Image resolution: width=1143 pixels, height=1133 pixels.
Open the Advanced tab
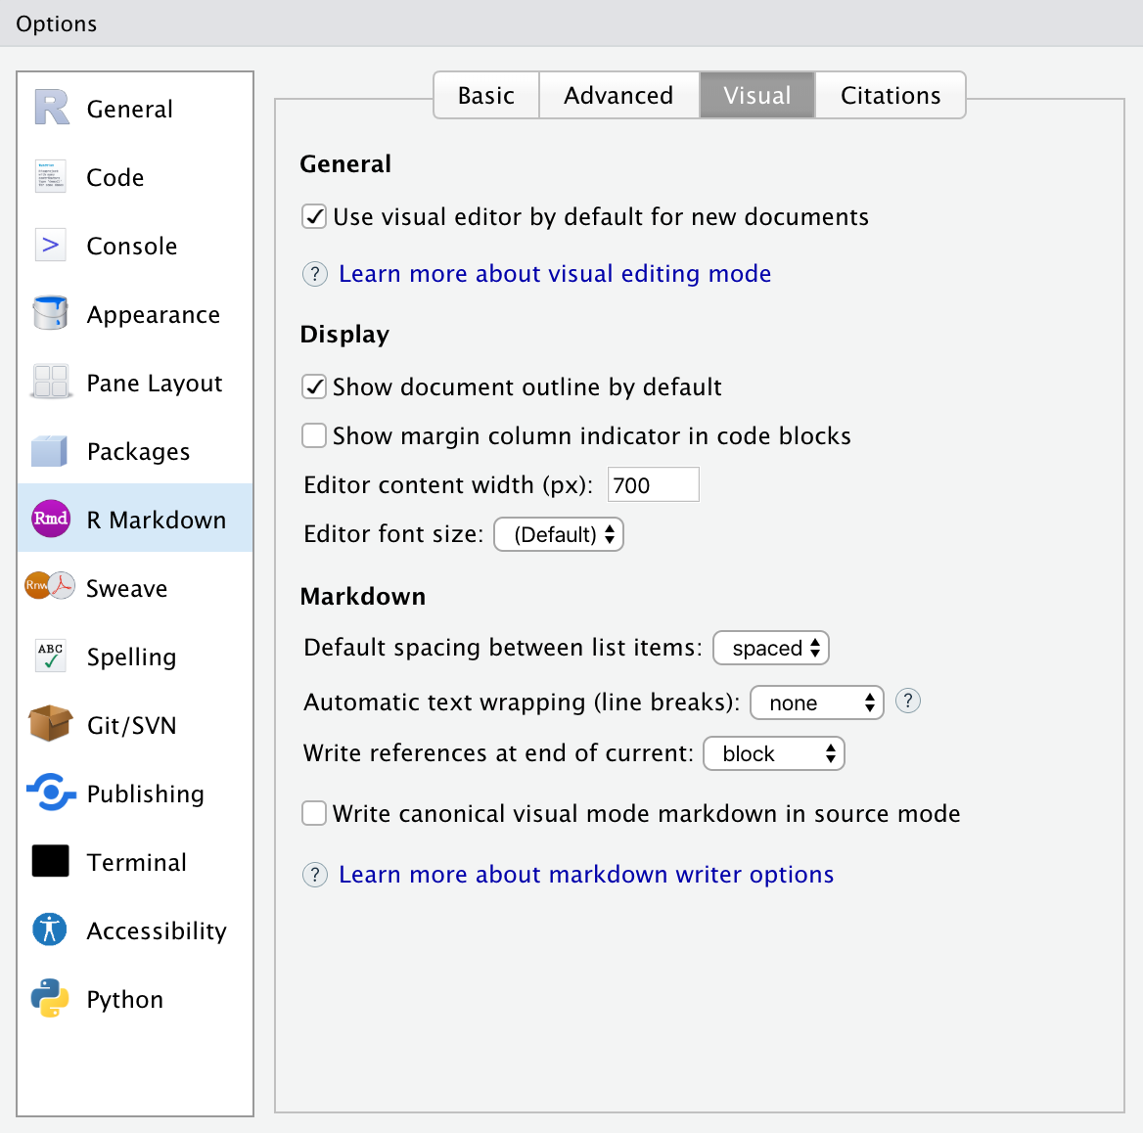[618, 95]
